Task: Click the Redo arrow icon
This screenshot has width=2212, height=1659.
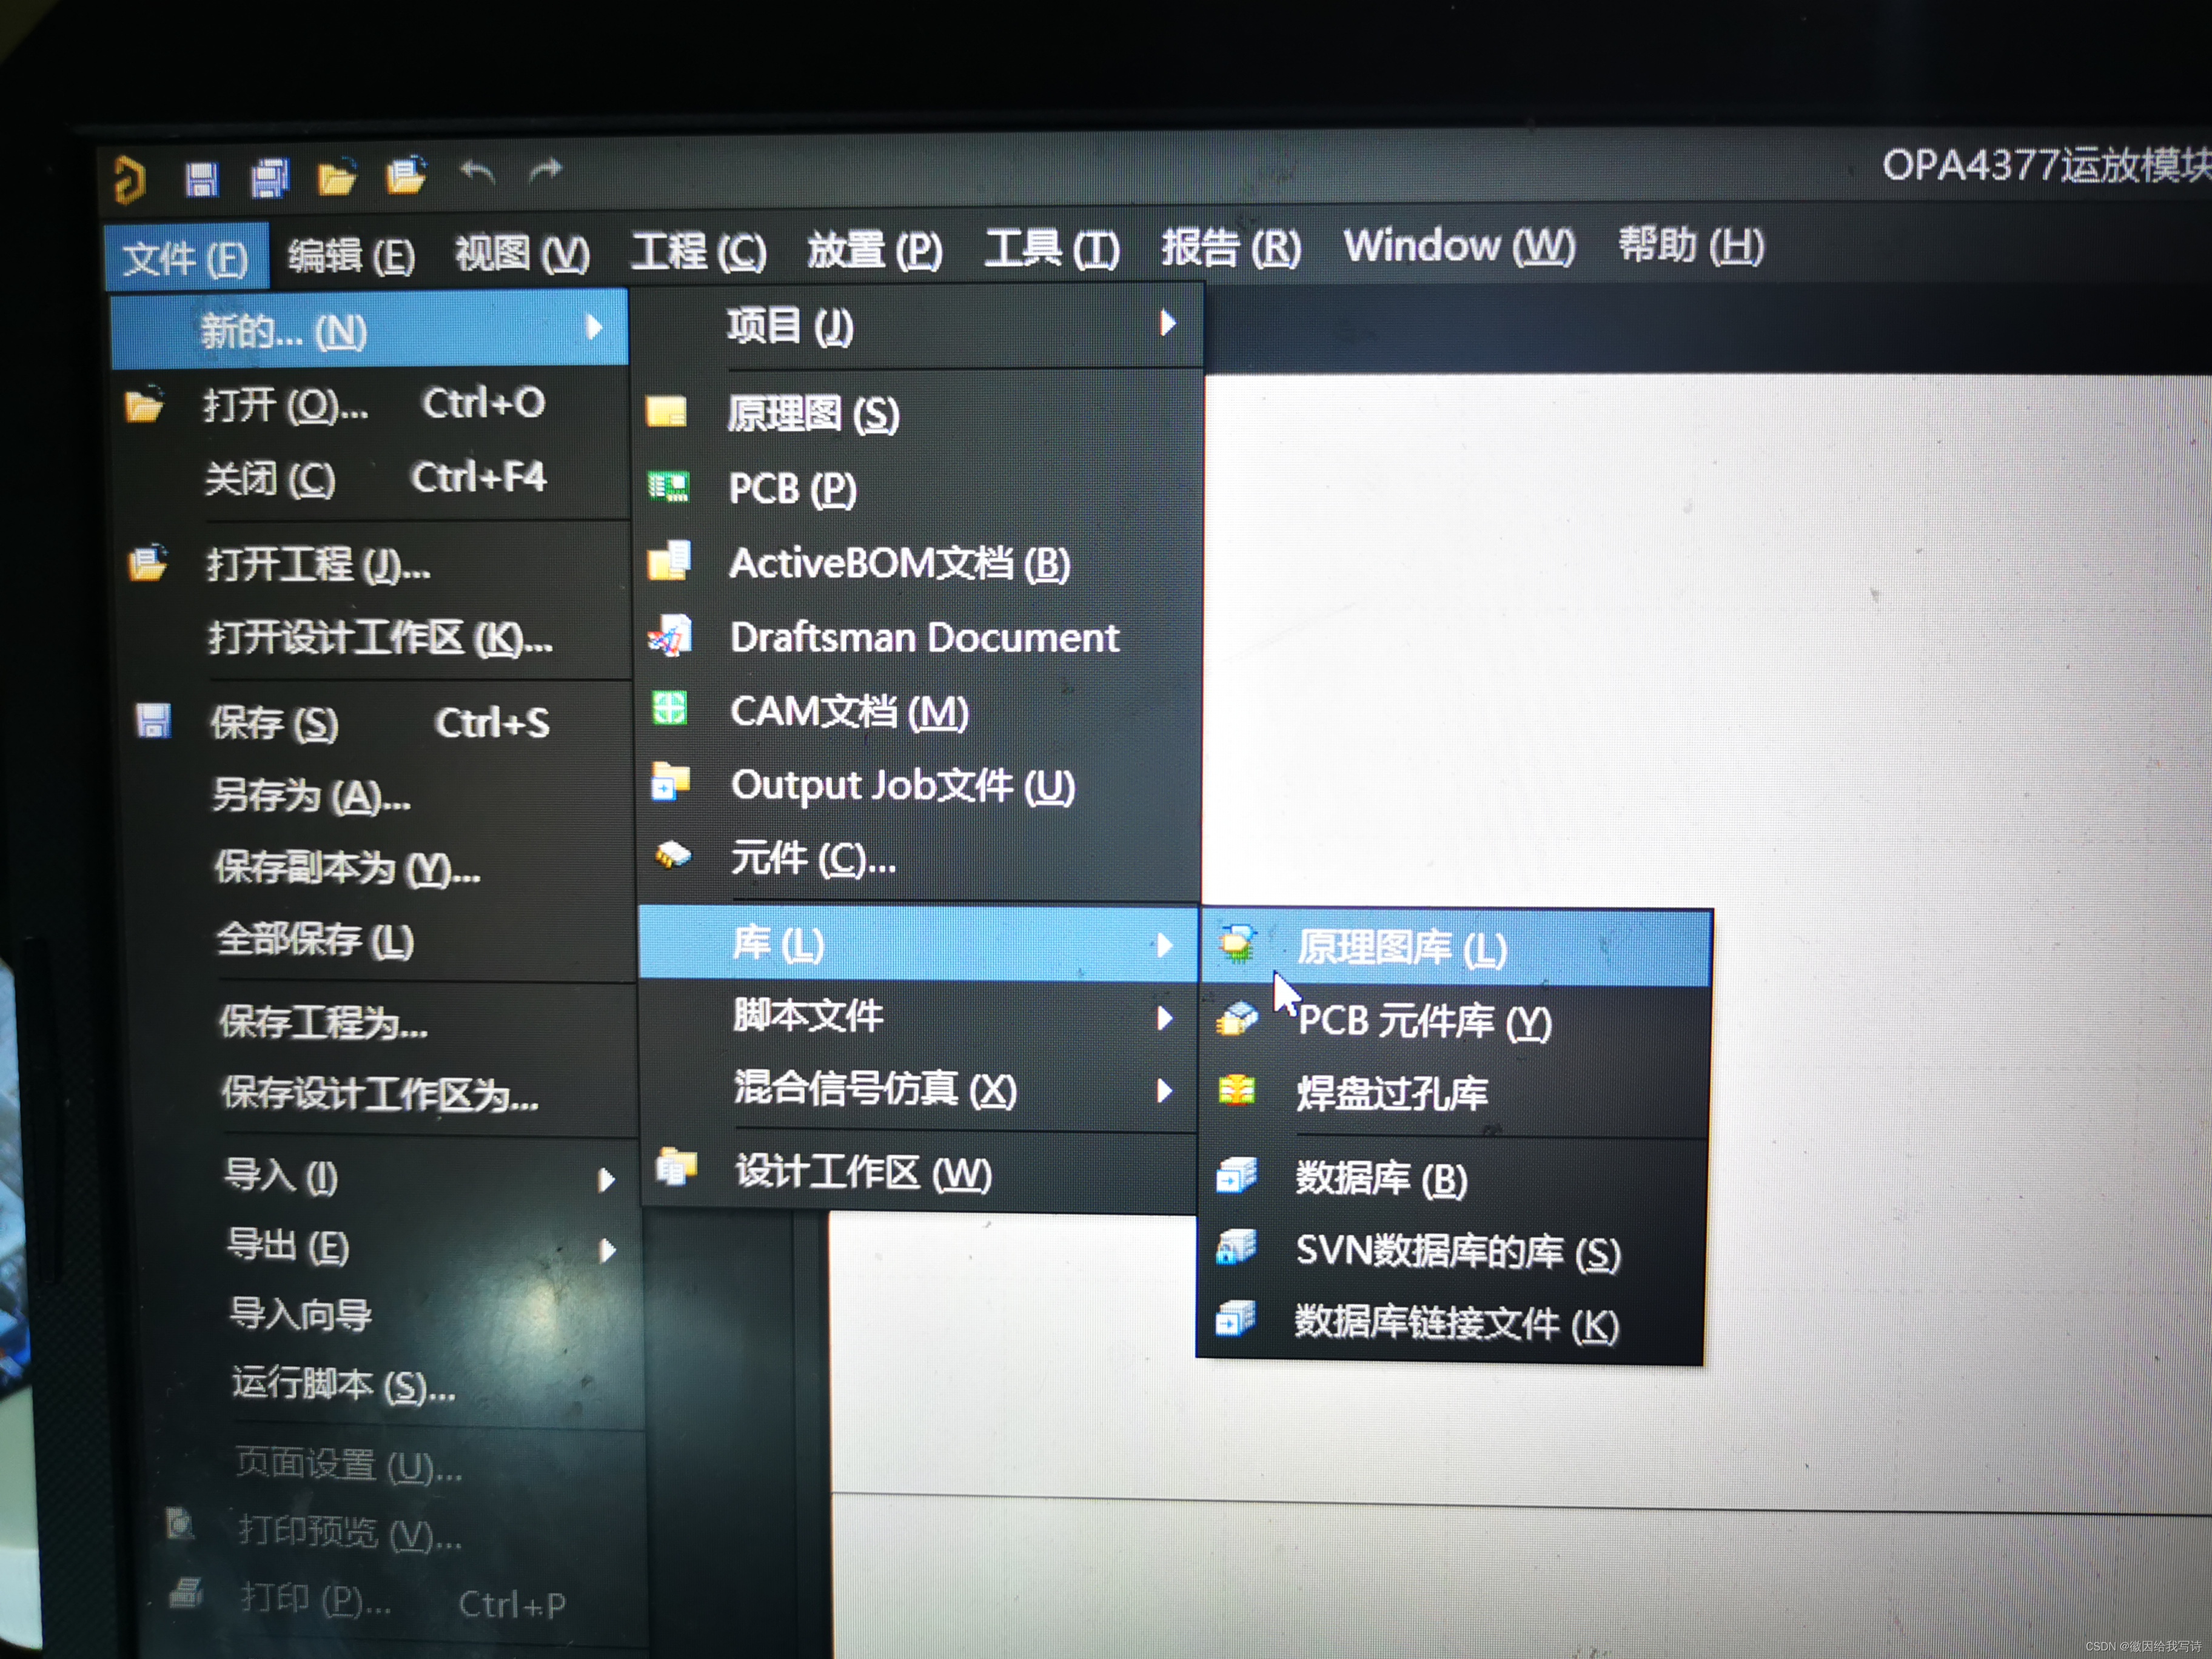Action: [x=546, y=171]
